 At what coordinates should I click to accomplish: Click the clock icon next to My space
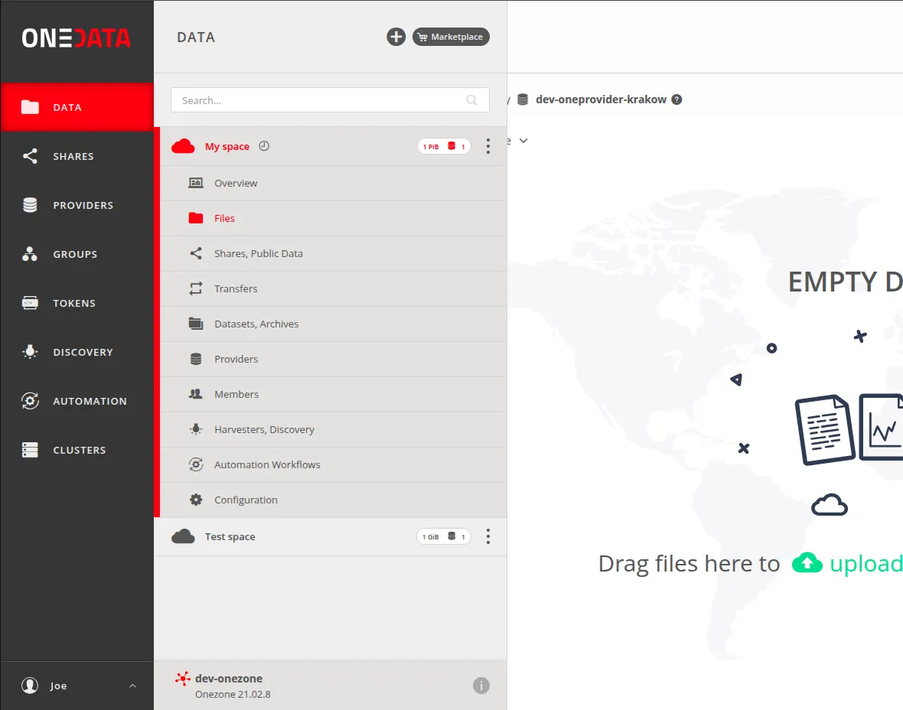pyautogui.click(x=264, y=145)
